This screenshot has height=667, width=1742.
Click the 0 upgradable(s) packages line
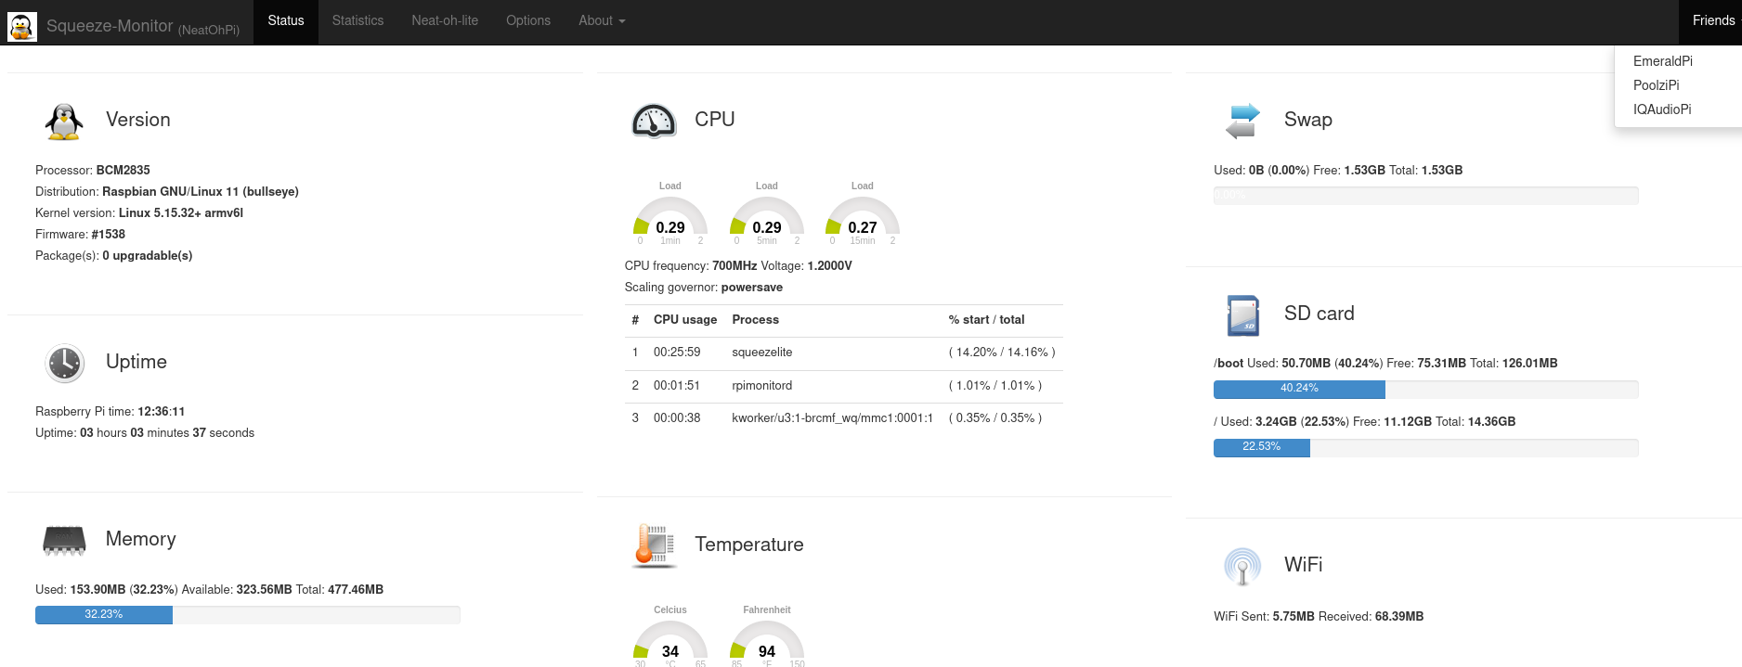coord(114,256)
